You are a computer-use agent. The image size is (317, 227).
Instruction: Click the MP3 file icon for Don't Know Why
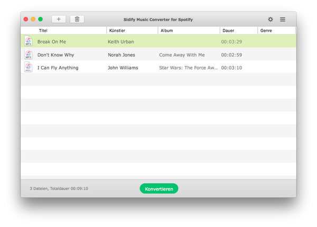click(x=29, y=54)
